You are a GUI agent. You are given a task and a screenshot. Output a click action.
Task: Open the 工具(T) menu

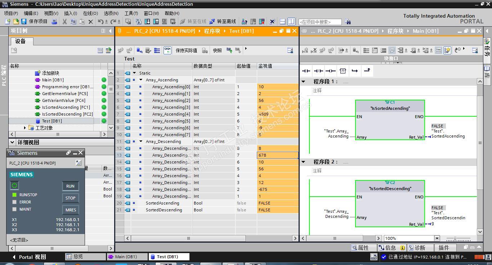[x=131, y=13]
